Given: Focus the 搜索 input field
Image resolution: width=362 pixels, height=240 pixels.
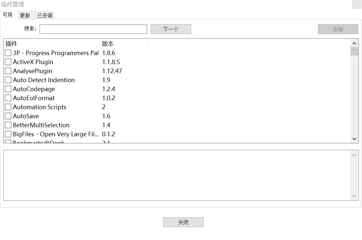Looking at the screenshot, I should tap(93, 29).
